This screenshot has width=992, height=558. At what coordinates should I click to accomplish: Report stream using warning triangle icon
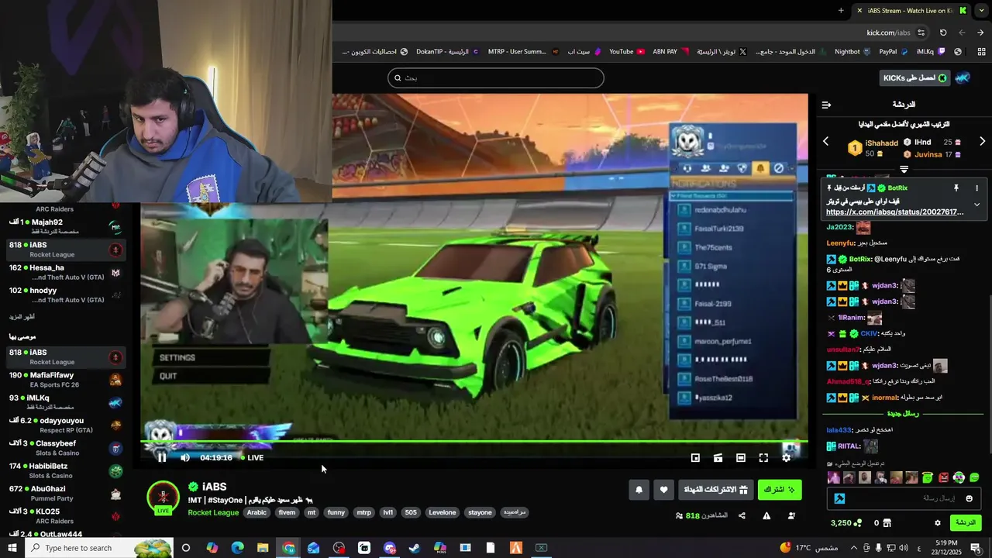[766, 516]
